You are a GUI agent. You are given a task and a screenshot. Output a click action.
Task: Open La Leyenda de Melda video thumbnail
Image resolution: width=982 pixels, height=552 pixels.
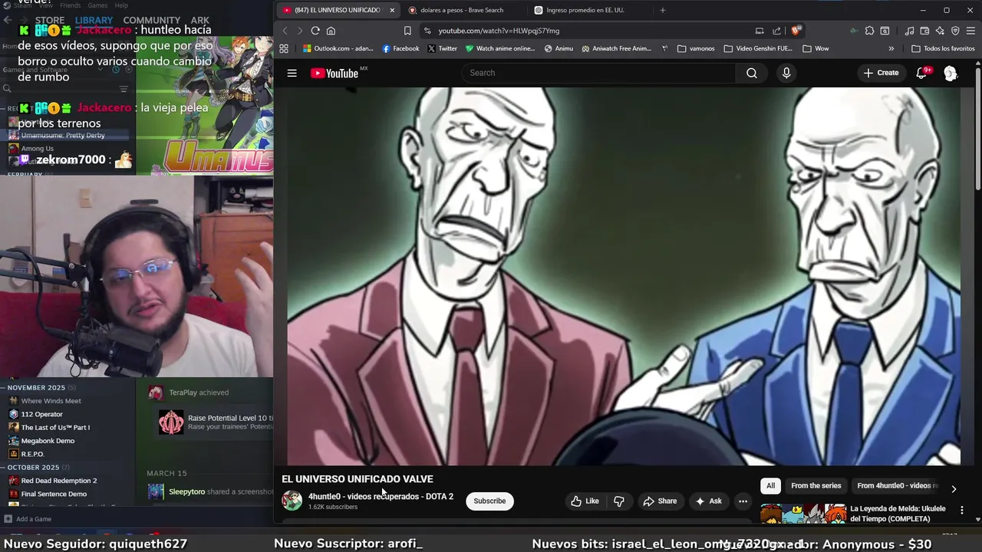(802, 514)
